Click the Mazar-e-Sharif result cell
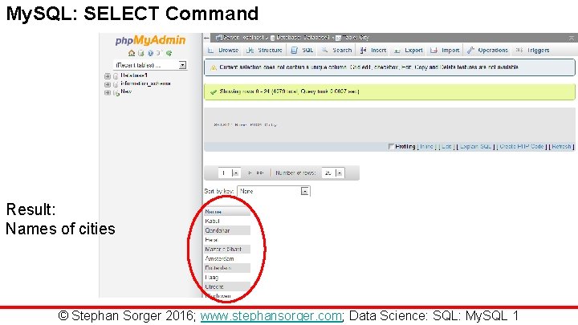Viewport: 578px width, 325px height. click(x=227, y=249)
